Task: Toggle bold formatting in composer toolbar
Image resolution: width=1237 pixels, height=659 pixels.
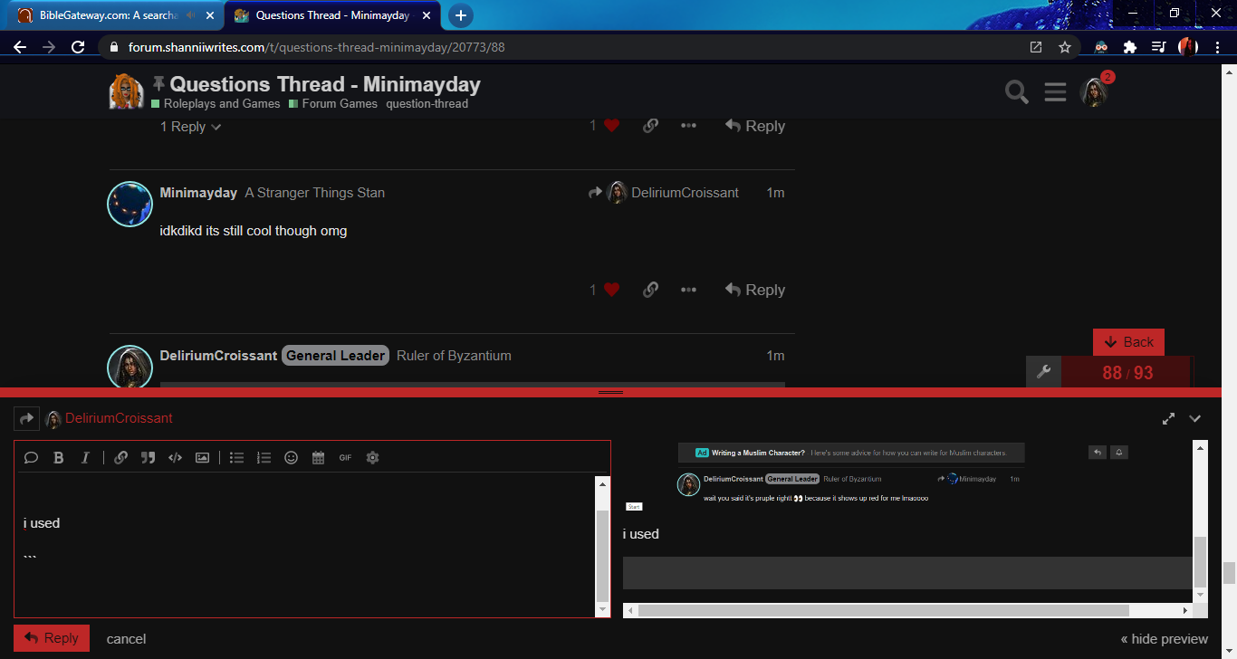Action: (x=58, y=458)
